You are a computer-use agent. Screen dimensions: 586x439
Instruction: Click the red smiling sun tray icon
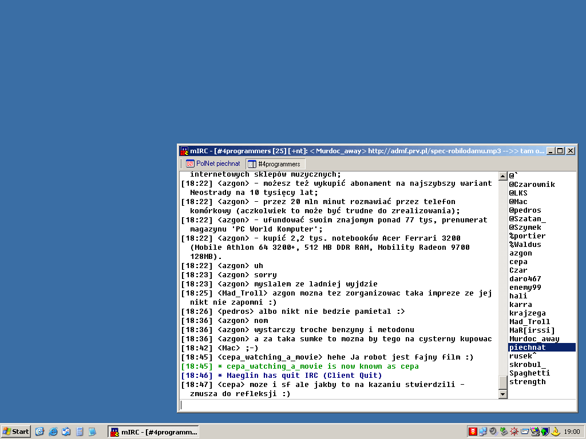coord(514,432)
